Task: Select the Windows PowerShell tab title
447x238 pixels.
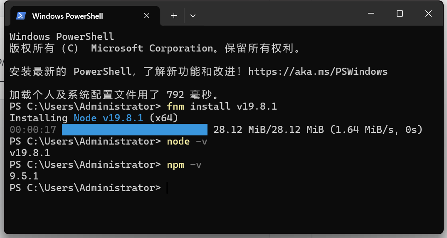Action: tap(67, 16)
